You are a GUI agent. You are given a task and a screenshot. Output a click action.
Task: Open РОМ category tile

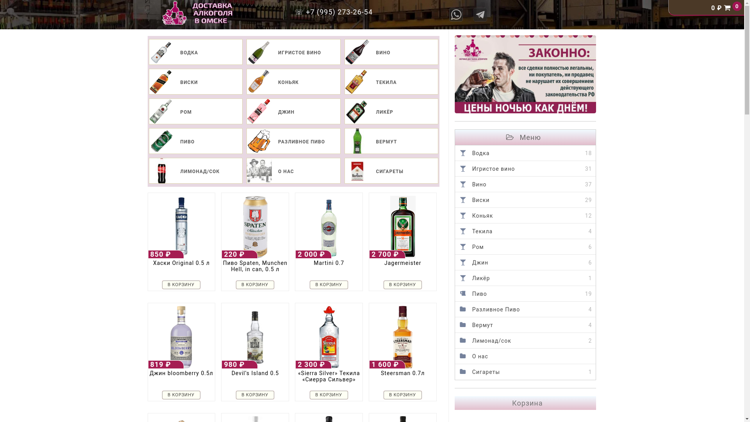[195, 111]
